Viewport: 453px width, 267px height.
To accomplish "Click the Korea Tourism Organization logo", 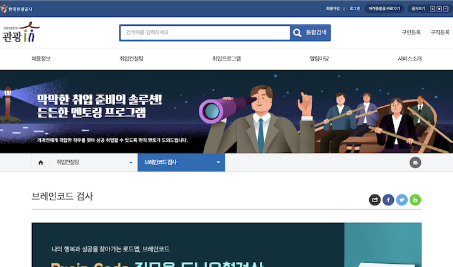I will [16, 9].
